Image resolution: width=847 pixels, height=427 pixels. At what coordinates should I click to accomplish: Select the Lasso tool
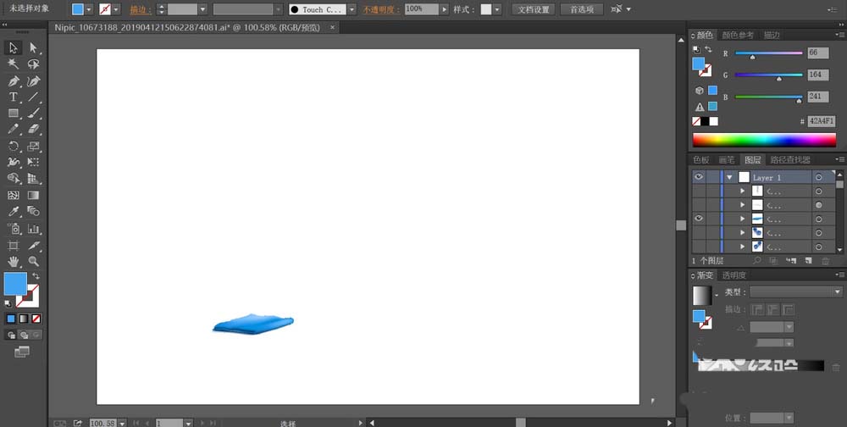coord(34,64)
